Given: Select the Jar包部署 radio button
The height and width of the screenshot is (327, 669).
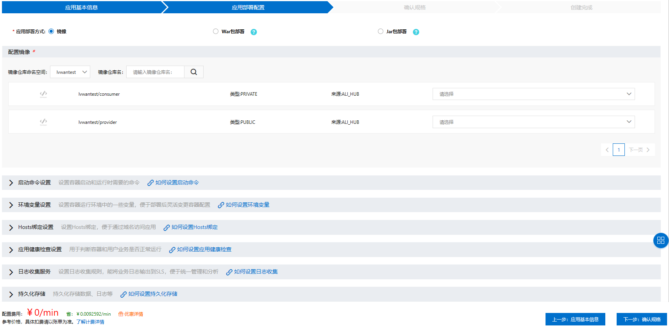Looking at the screenshot, I should [x=381, y=31].
